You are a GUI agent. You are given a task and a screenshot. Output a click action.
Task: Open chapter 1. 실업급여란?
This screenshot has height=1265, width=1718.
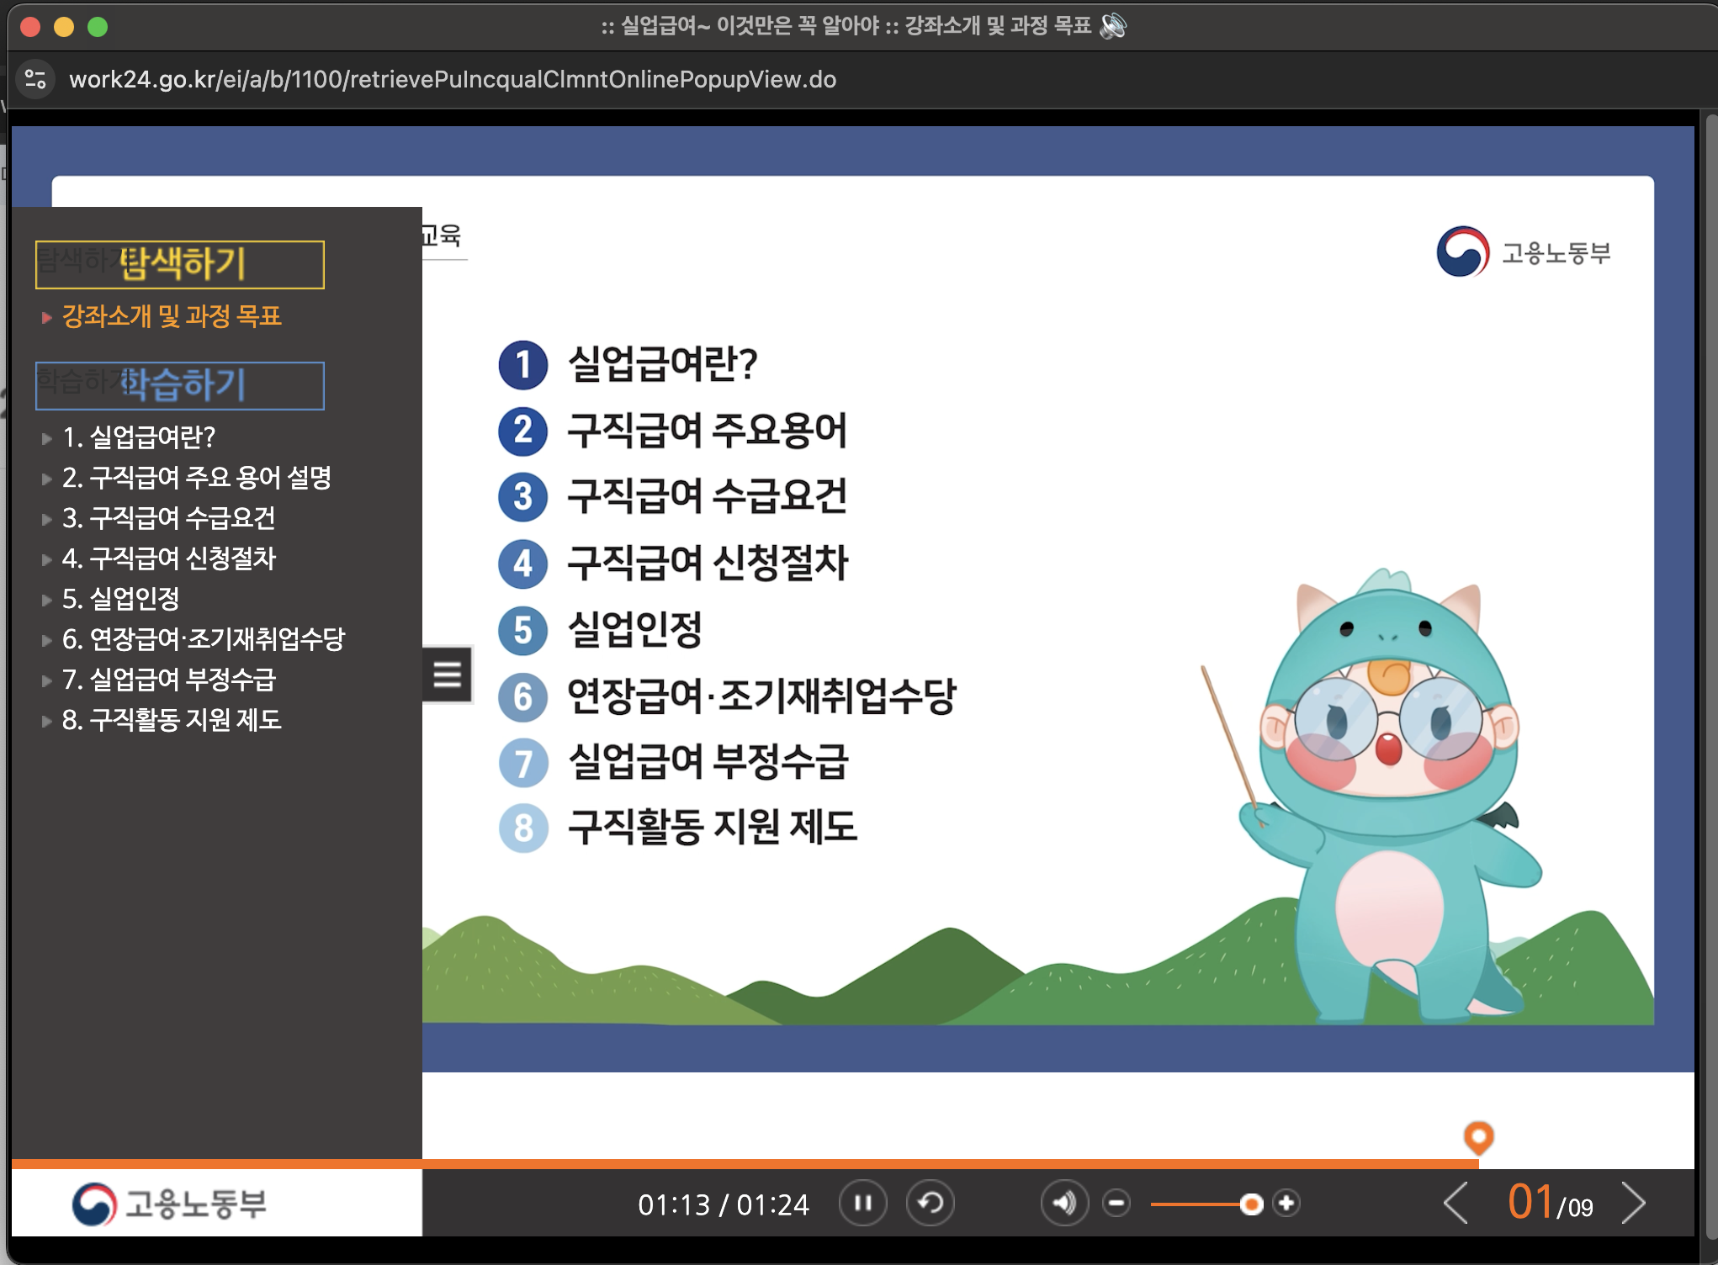click(139, 437)
